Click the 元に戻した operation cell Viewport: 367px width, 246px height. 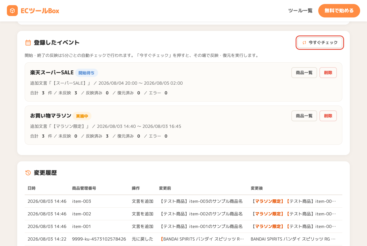click(142, 239)
